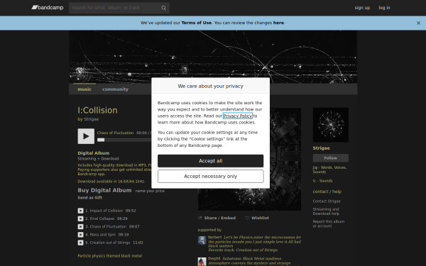Click the player progress bar handle
Viewport: 426px width, 266px height.
coord(101,140)
